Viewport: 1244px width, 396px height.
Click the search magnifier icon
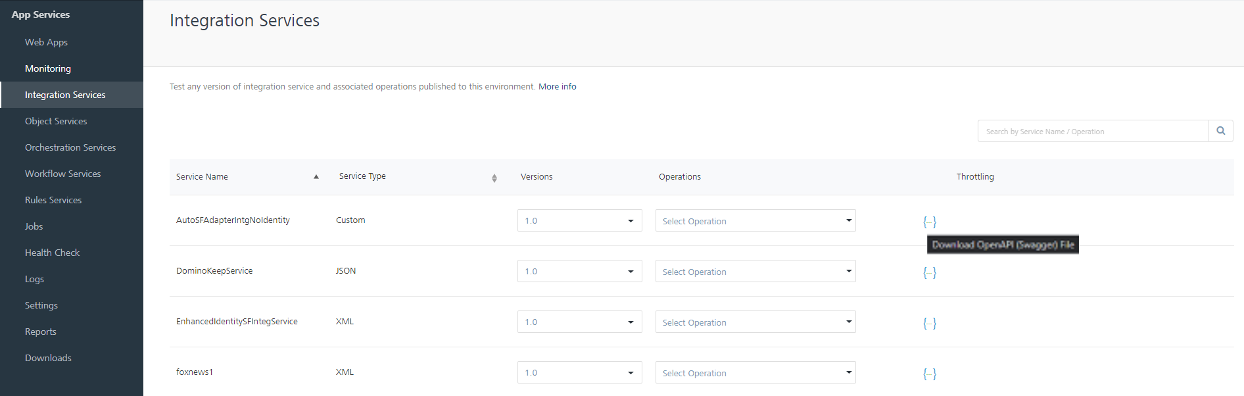(x=1220, y=131)
